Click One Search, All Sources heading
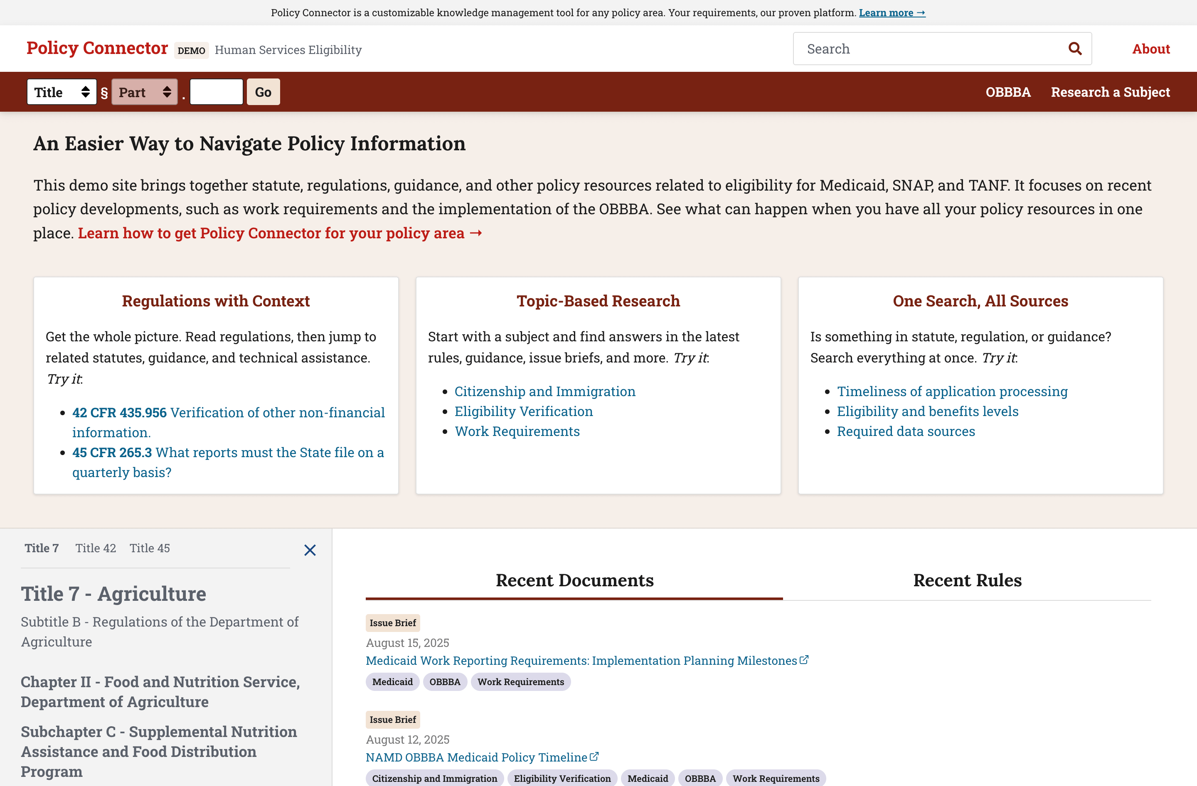The image size is (1197, 786). (x=980, y=301)
